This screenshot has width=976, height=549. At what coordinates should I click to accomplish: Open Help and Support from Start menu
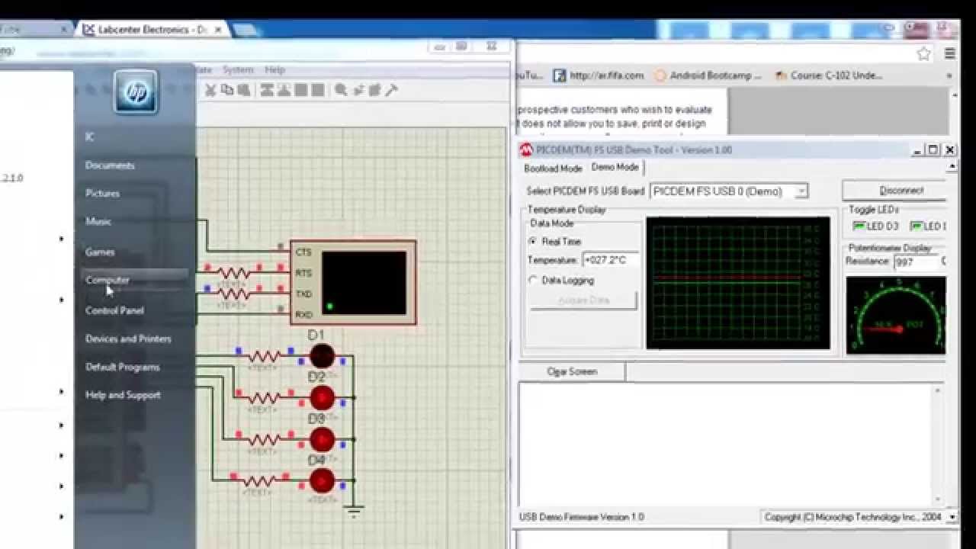(123, 395)
